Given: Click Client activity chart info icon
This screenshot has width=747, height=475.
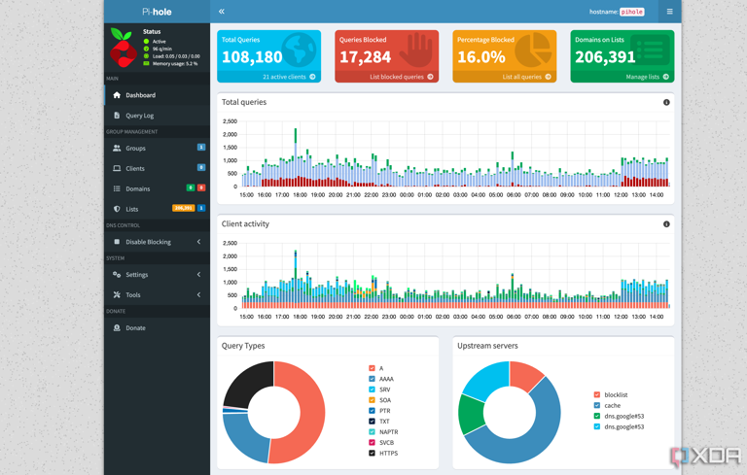Looking at the screenshot, I should (666, 224).
